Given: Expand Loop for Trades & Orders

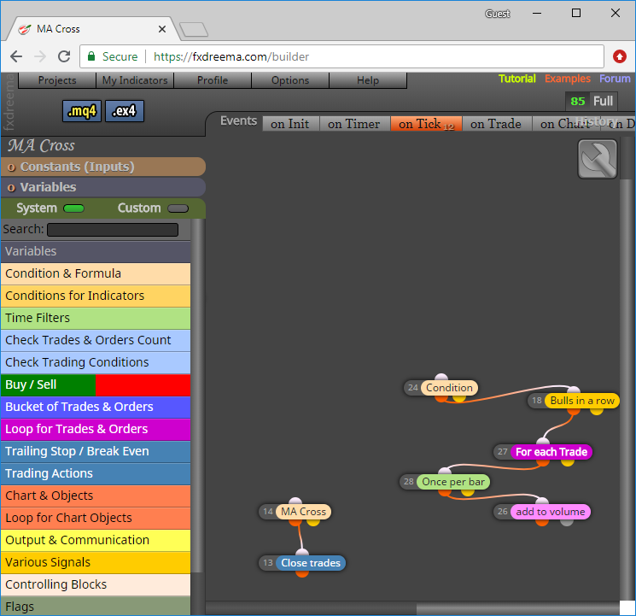Looking at the screenshot, I should [96, 429].
